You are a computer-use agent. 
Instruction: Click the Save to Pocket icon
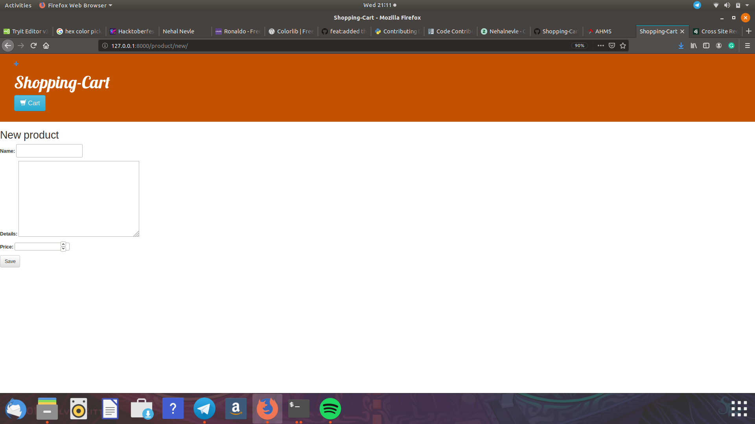tap(612, 46)
